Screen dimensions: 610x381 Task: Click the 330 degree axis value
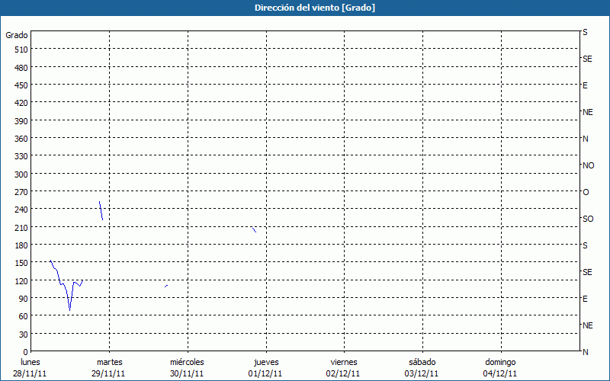pos(21,156)
